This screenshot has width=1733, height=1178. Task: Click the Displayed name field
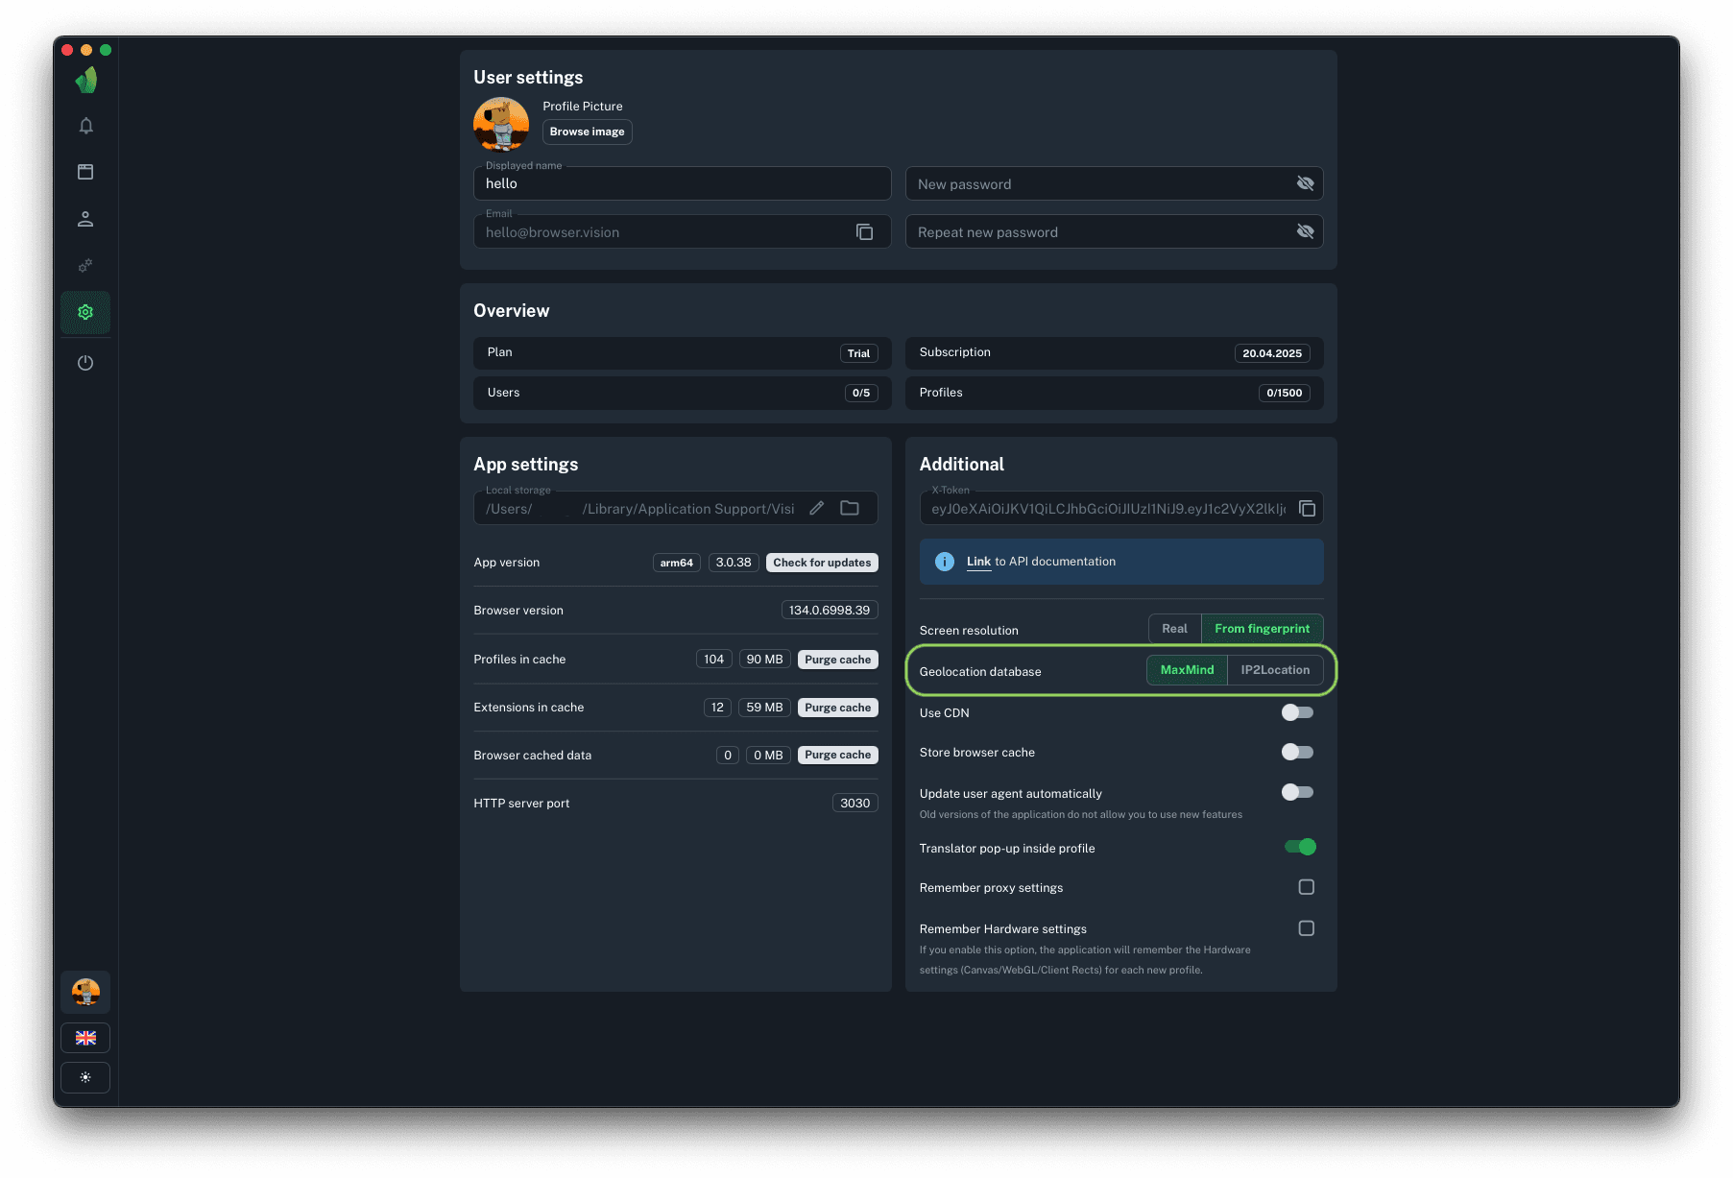682,184
